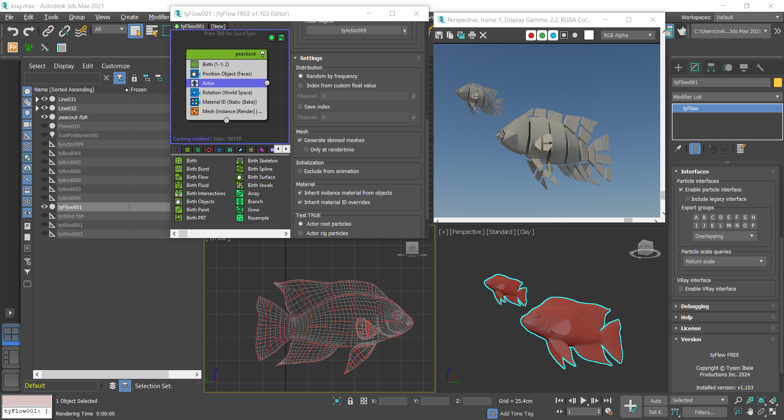784x420 pixels.
Task: Click Add Time Tag
Action: 517,413
